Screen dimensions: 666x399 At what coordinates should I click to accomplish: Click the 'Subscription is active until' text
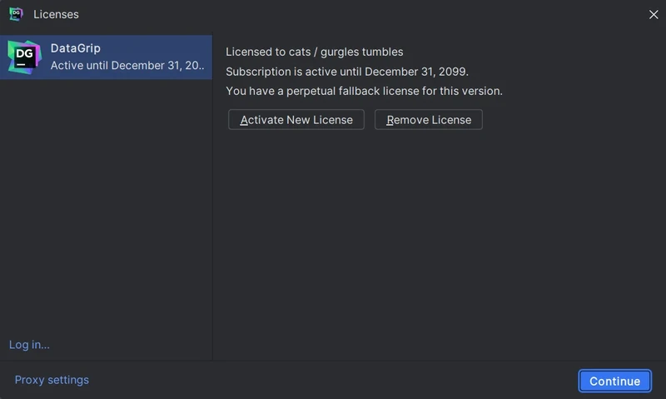pyautogui.click(x=294, y=72)
